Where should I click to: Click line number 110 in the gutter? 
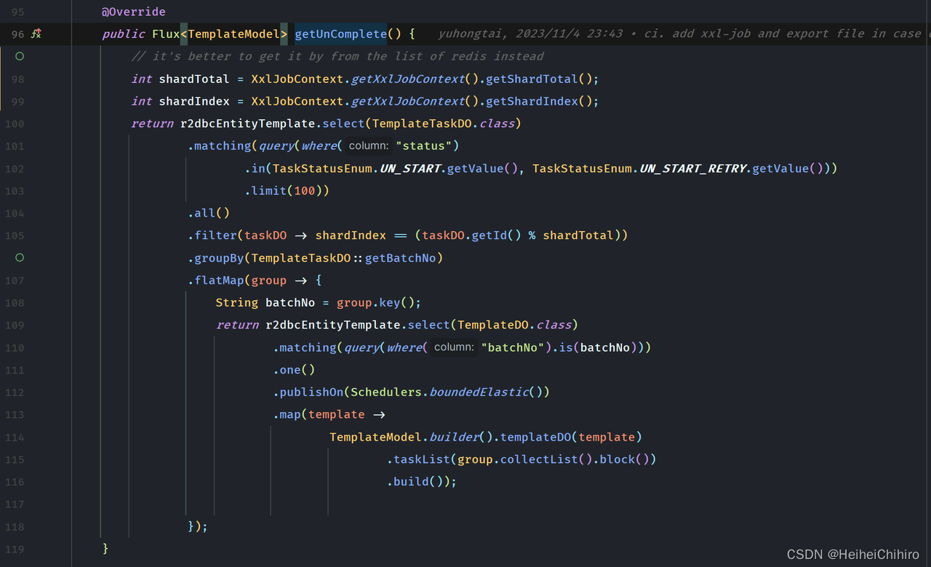tap(15, 348)
